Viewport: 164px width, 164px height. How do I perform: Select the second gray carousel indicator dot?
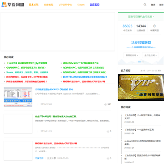pos(143,62)
